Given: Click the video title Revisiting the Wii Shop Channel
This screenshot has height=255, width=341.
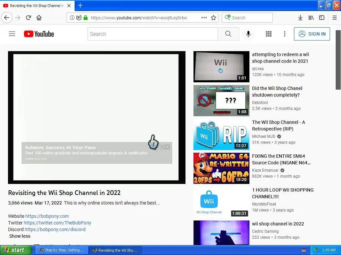Looking at the screenshot, I should [64, 193].
